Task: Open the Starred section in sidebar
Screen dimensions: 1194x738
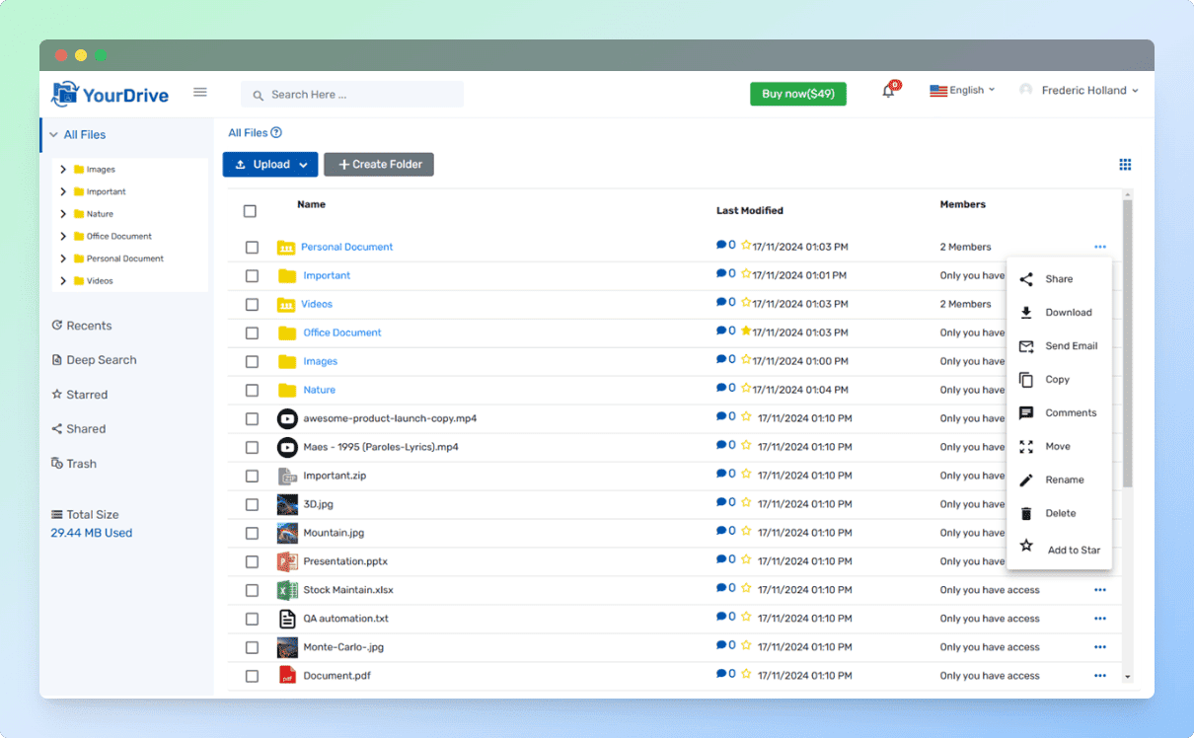Action: point(79,395)
